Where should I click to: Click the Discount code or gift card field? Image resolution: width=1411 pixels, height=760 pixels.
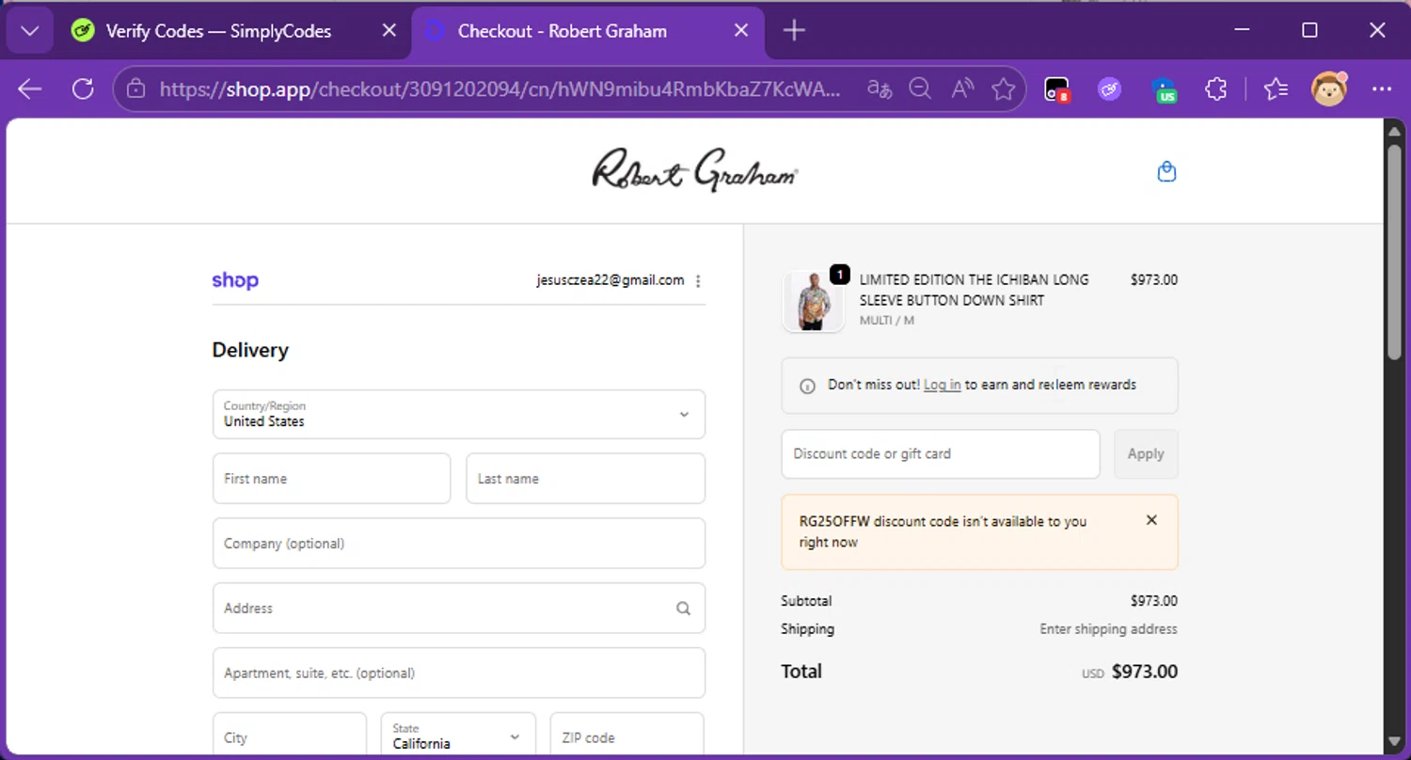[940, 454]
